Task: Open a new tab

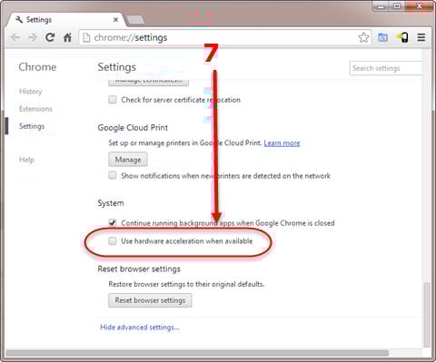Action: (135, 20)
